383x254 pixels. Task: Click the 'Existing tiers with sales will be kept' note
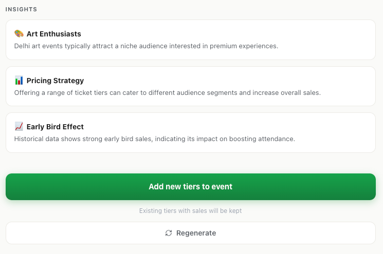[x=190, y=211]
